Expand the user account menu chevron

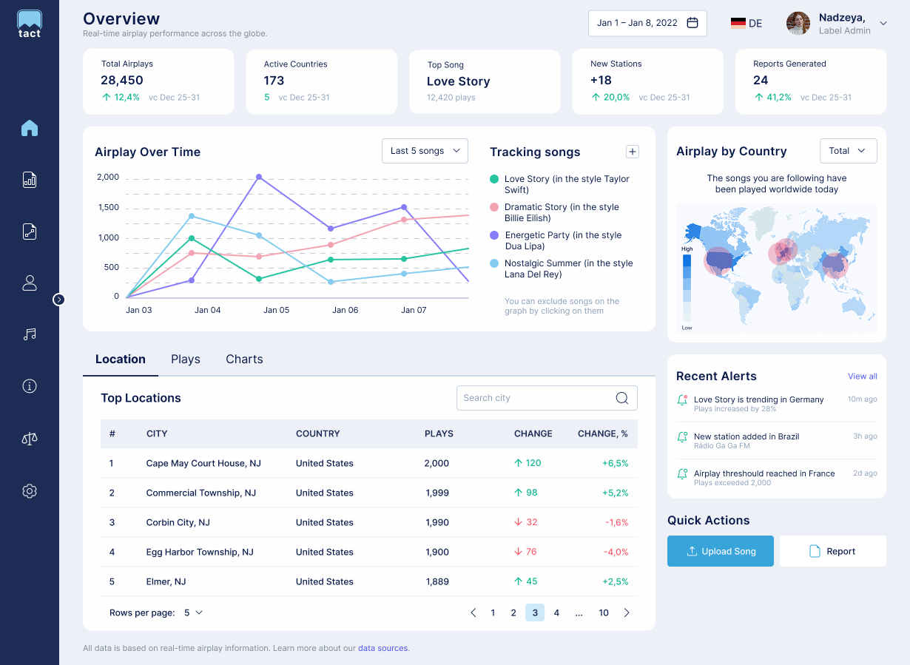(883, 24)
